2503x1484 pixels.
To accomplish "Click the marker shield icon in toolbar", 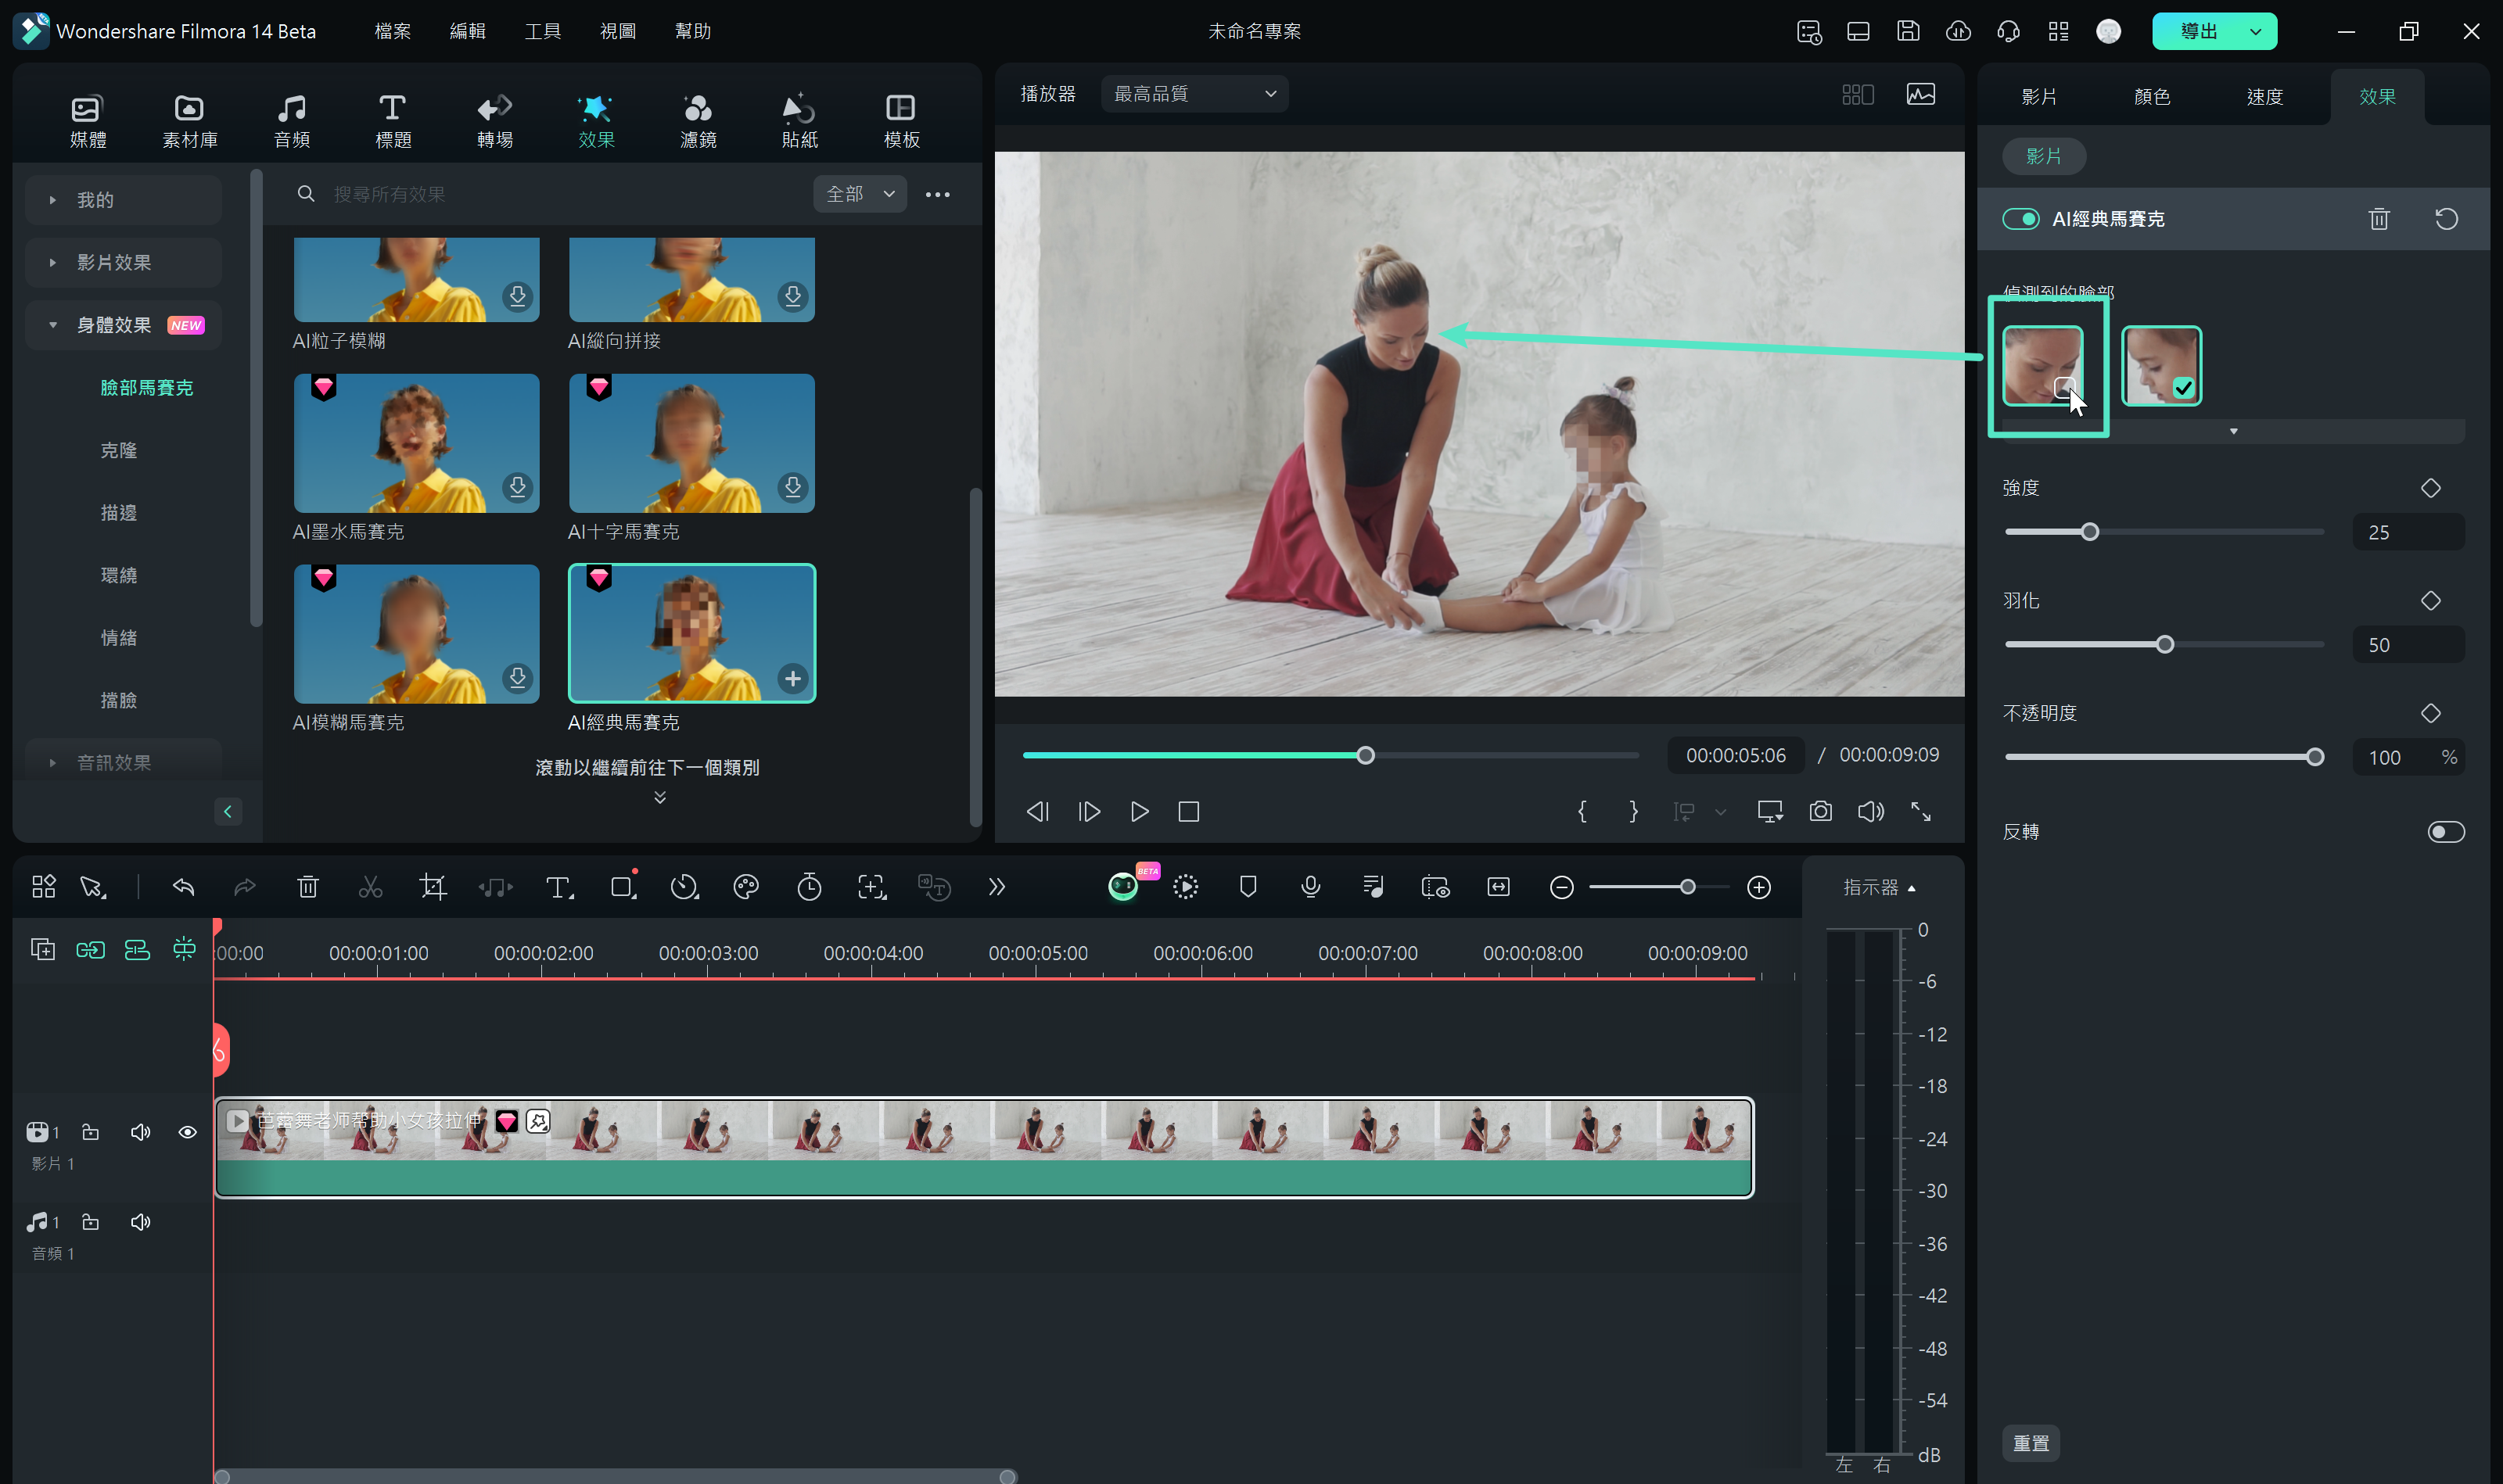I will pos(1248,887).
